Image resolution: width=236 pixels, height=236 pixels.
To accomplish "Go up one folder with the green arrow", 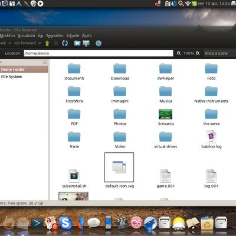I will coord(47,43).
